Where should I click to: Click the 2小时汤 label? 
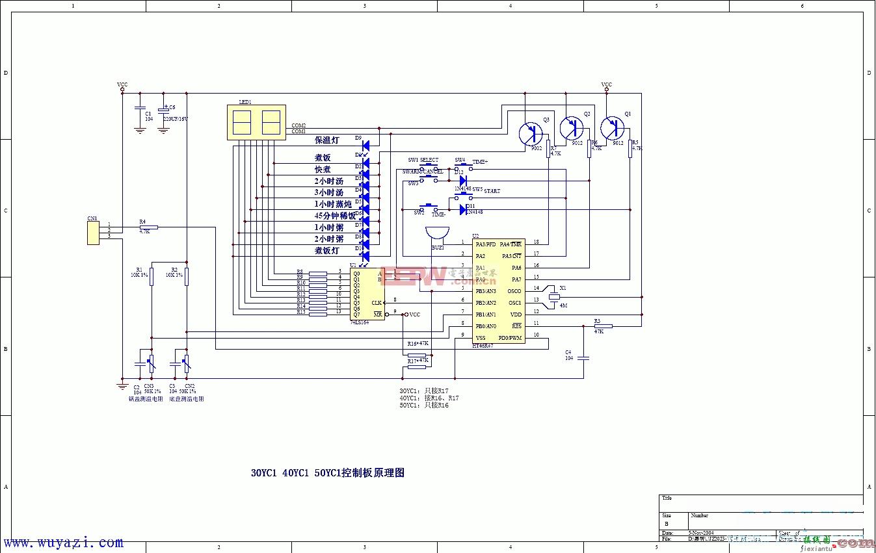point(329,181)
